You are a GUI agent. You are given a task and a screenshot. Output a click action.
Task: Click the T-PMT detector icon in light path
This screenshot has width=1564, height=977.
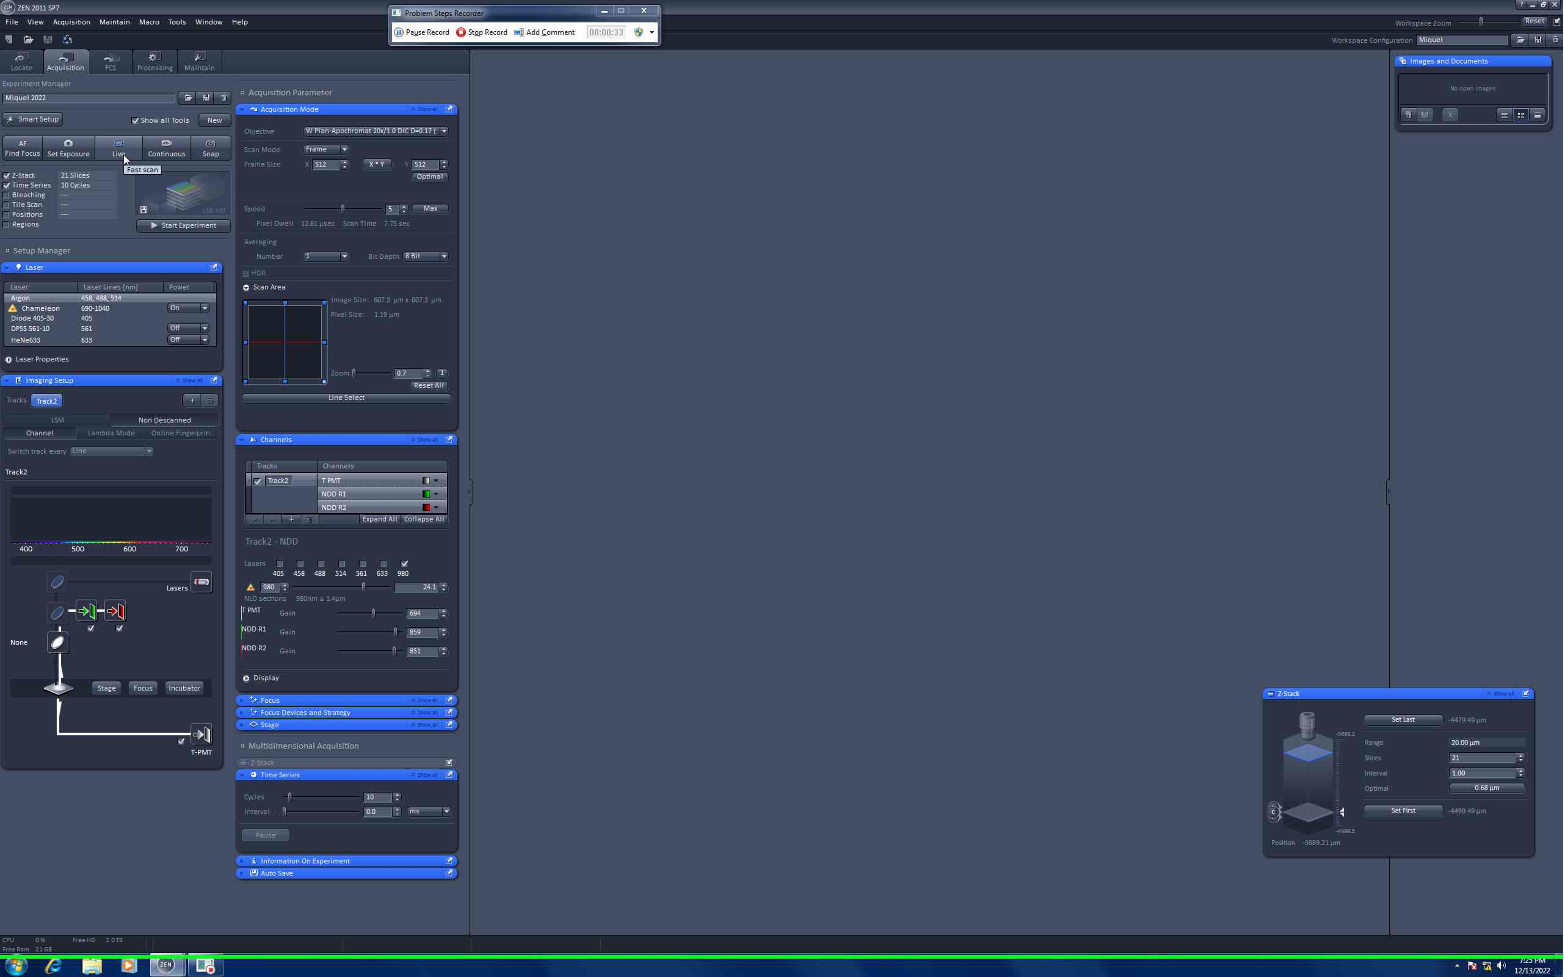click(201, 735)
